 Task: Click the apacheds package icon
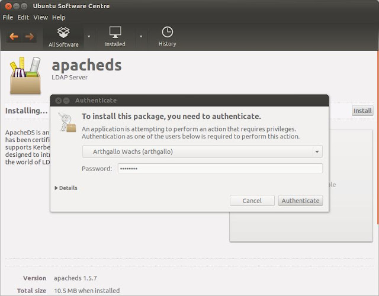point(25,75)
